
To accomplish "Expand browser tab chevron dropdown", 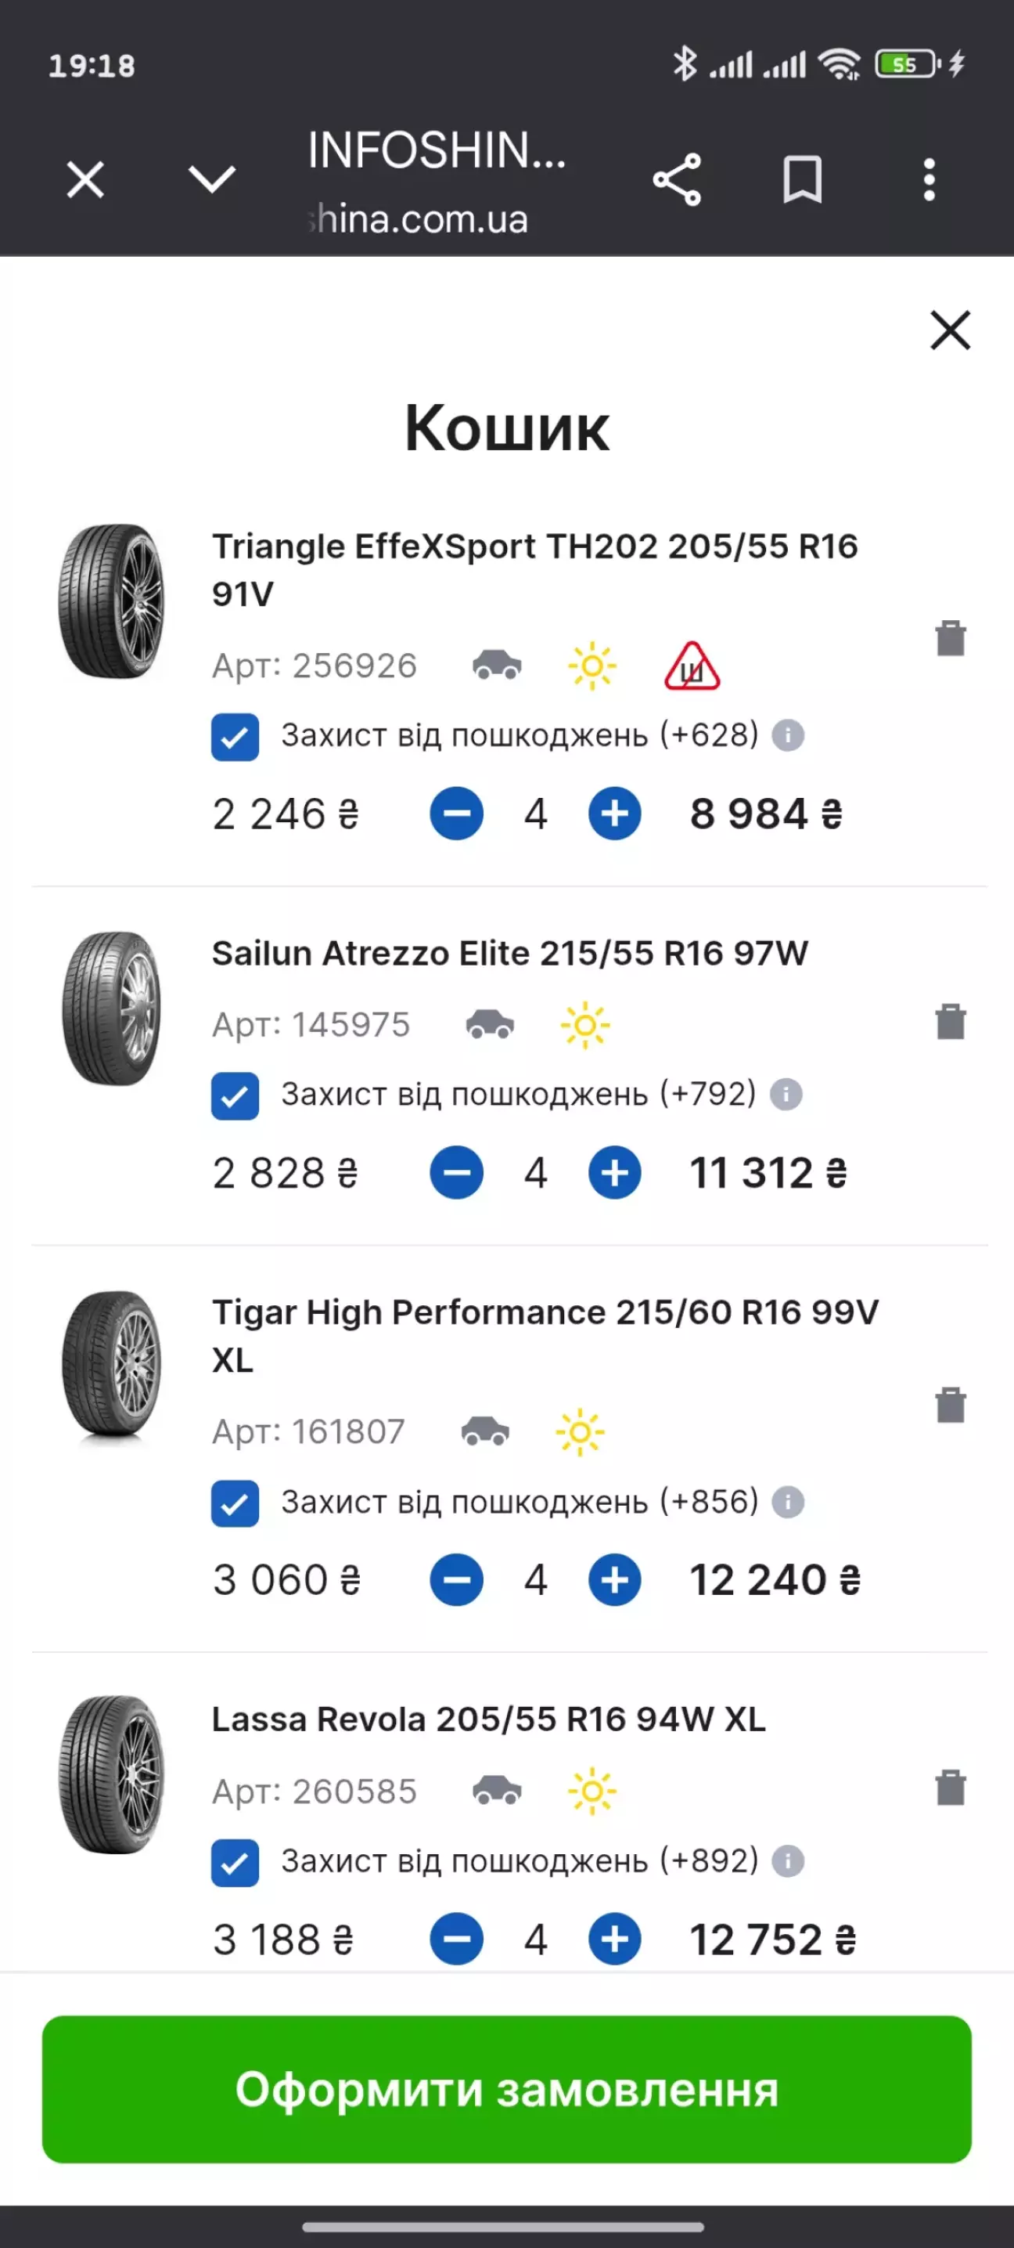I will [x=212, y=180].
